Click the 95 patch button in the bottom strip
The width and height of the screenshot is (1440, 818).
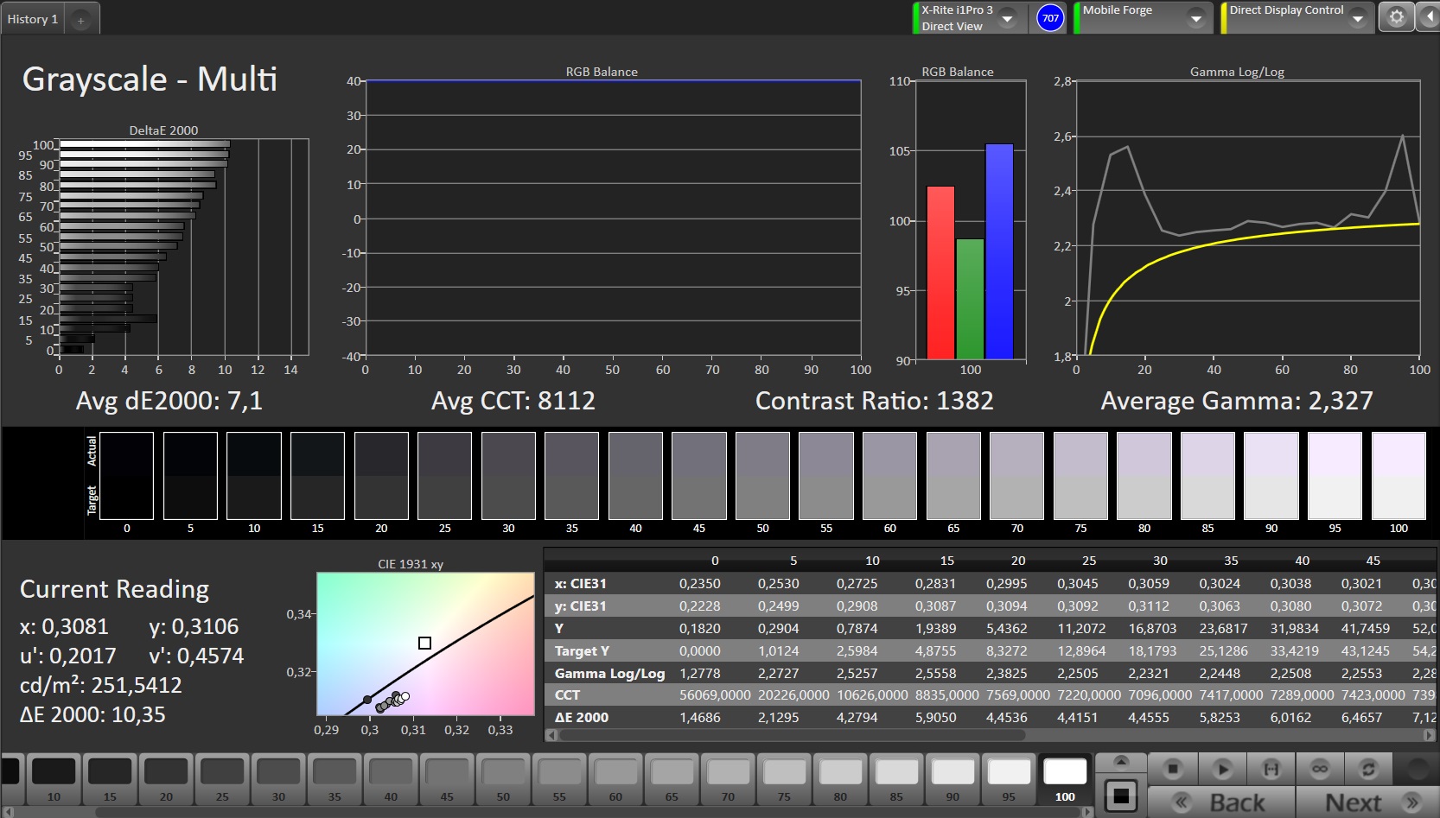pos(1009,779)
